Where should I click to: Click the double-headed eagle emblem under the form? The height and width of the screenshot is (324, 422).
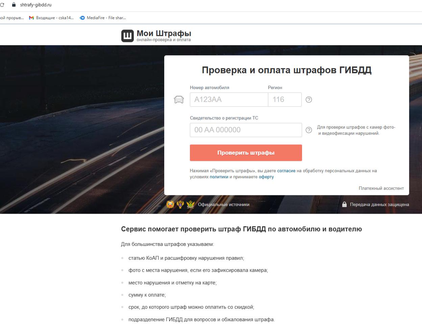click(180, 204)
